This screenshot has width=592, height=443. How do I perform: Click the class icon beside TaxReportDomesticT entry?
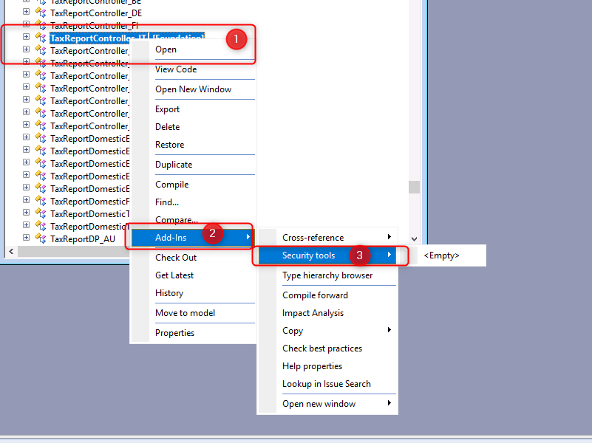(40, 213)
